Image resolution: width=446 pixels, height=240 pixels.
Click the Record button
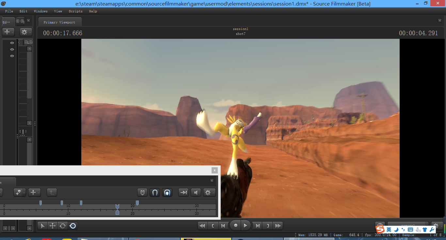point(235,226)
